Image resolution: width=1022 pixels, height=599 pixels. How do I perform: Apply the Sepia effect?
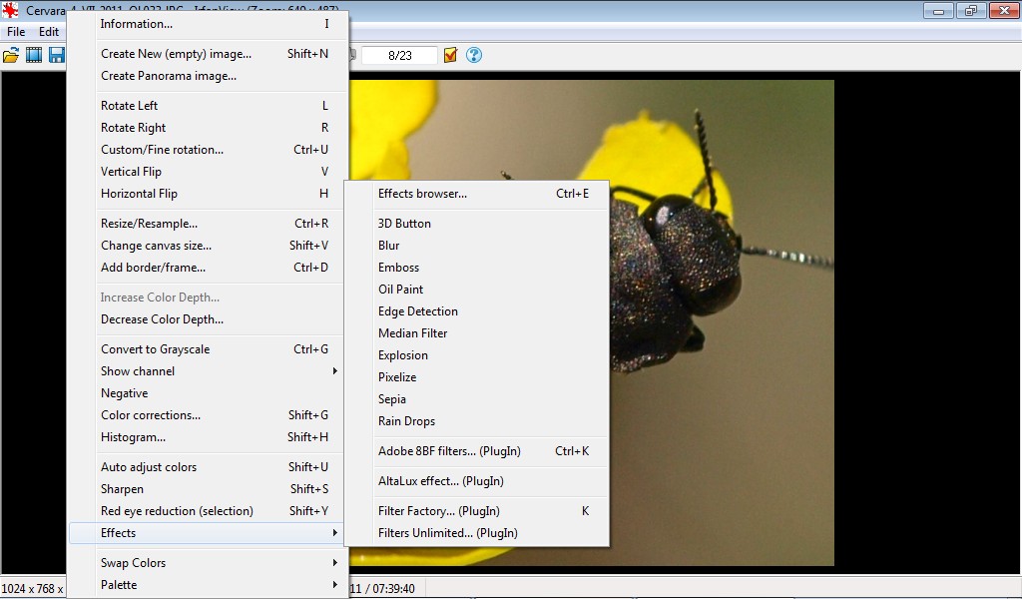[392, 399]
